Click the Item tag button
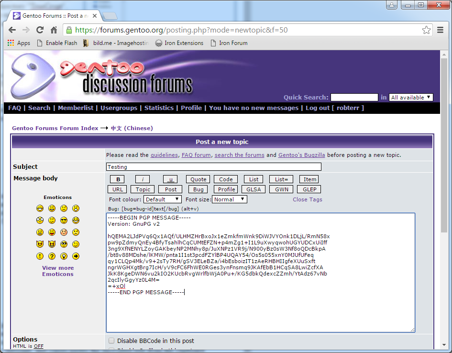452x353 pixels. pos(309,179)
